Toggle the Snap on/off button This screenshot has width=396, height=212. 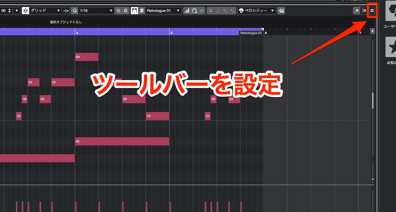click(25, 11)
